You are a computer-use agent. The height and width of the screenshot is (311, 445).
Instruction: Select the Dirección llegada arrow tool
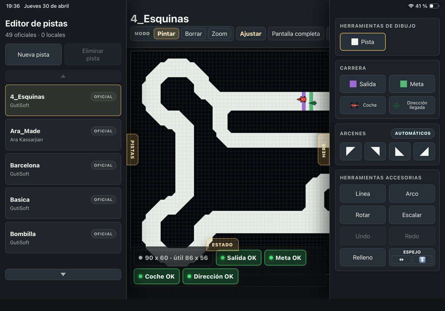tap(412, 105)
